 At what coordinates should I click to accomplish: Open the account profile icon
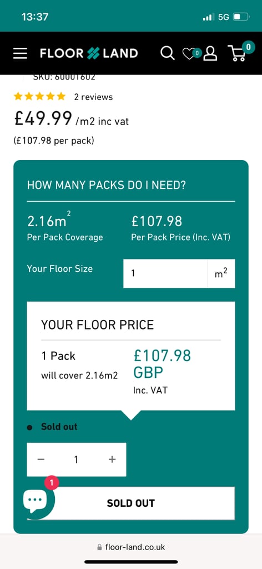(x=210, y=53)
